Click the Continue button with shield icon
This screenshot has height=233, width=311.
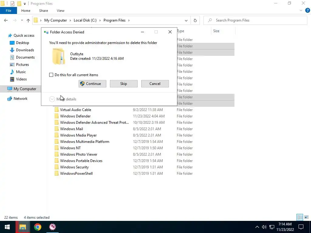[x=92, y=84]
